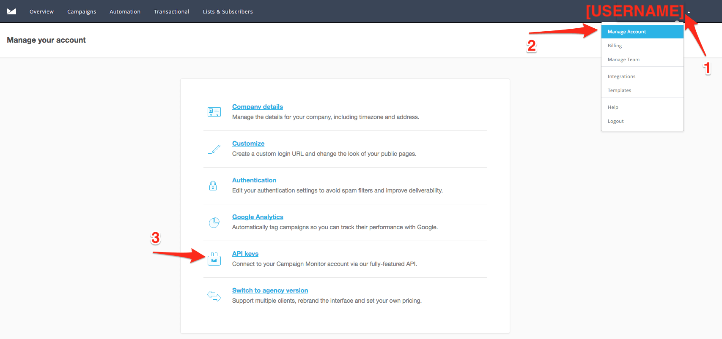The width and height of the screenshot is (722, 339).
Task: Select Transactional in the top navigation
Action: pyautogui.click(x=171, y=11)
